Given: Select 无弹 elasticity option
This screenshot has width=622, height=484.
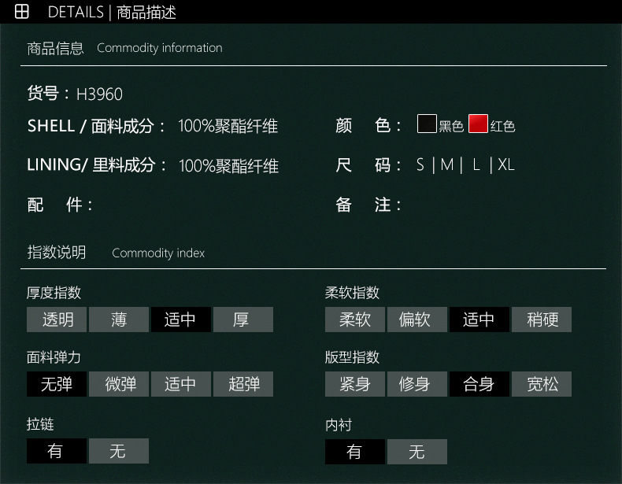Looking at the screenshot, I should pyautogui.click(x=57, y=384).
